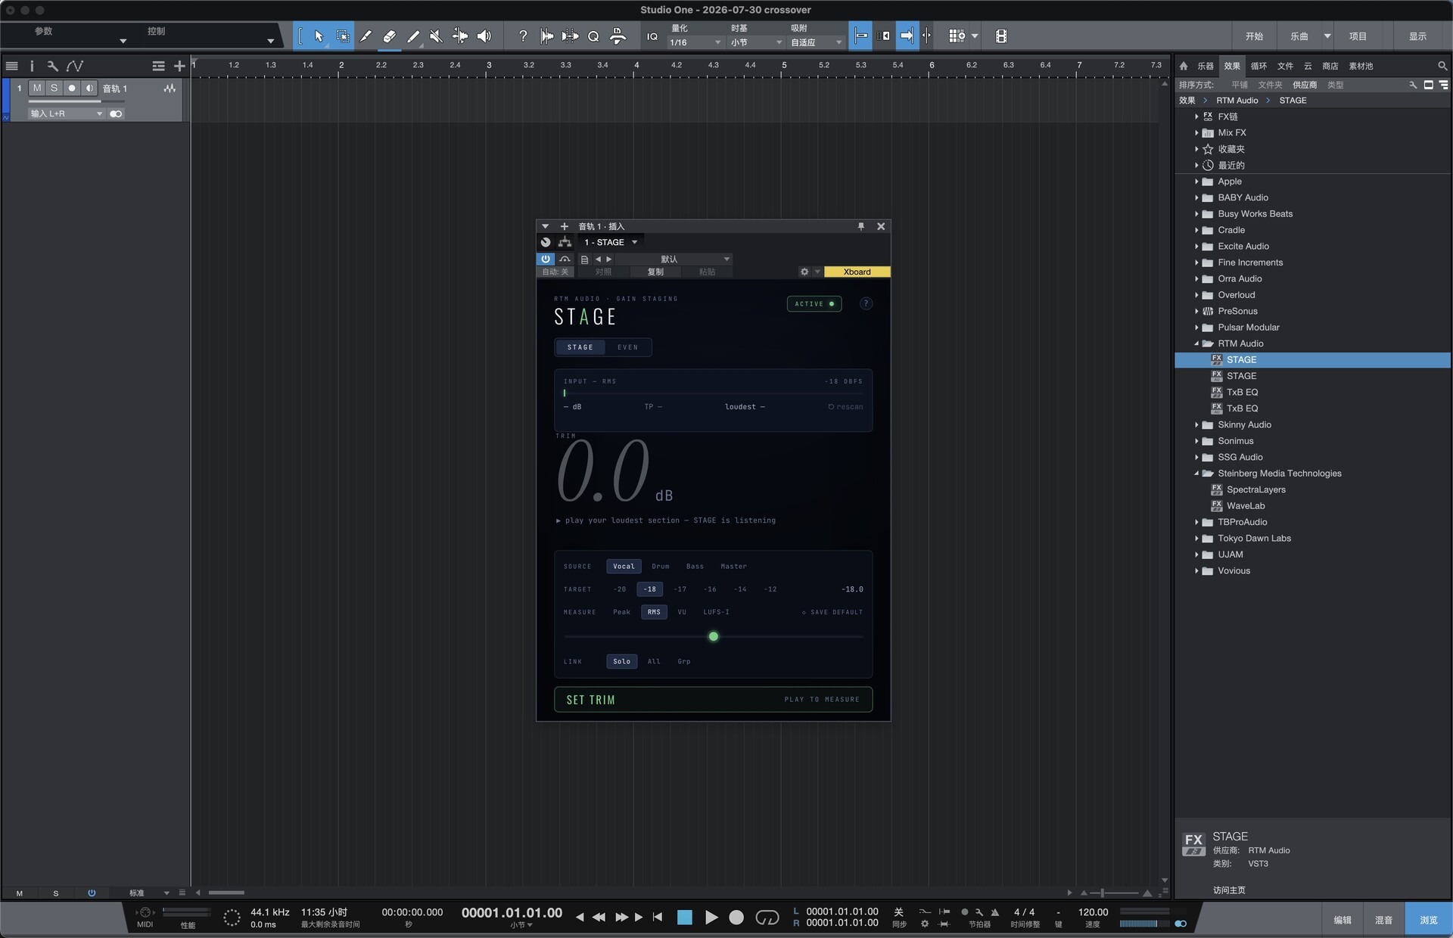Screen dimensions: 1453x938
Task: Open plugin settings gear icon
Action: click(804, 272)
